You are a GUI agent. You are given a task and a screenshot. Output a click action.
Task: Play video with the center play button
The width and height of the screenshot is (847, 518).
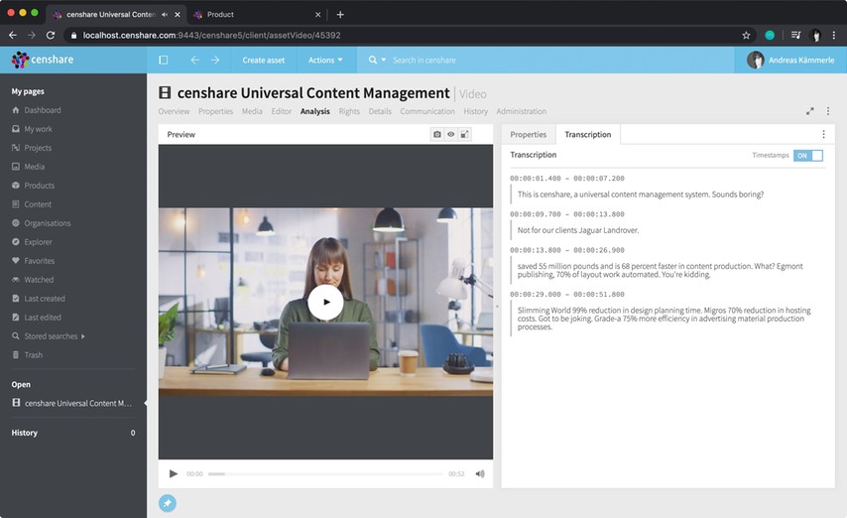tap(325, 302)
